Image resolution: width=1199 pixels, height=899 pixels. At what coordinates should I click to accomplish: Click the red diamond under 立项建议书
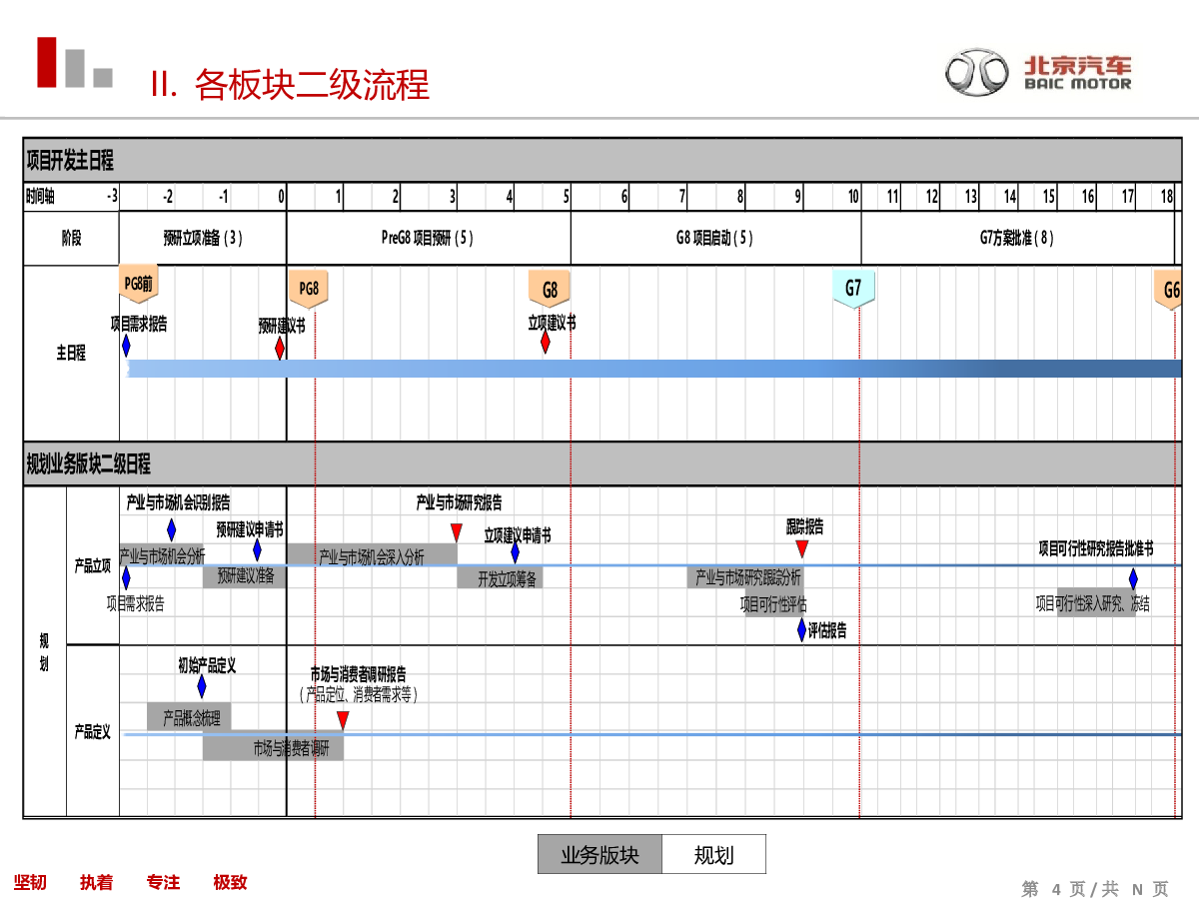(x=546, y=343)
